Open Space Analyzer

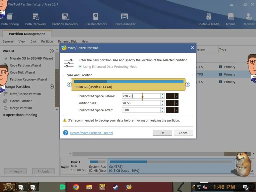124,19
